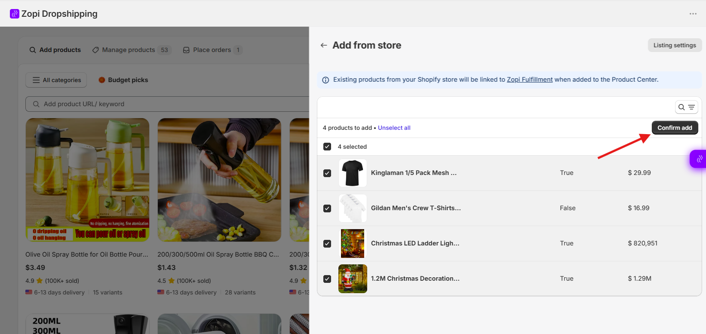Deselect the Christmas LED Ladder Light checkbox

coord(327,244)
